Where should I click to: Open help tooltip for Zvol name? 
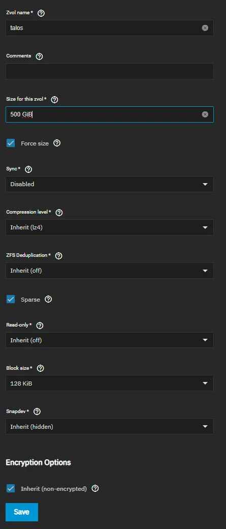click(x=42, y=14)
